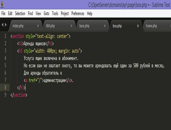171x130 pixels.
Task: Open the Selection menu
Action: pyautogui.click(x=20, y=13)
